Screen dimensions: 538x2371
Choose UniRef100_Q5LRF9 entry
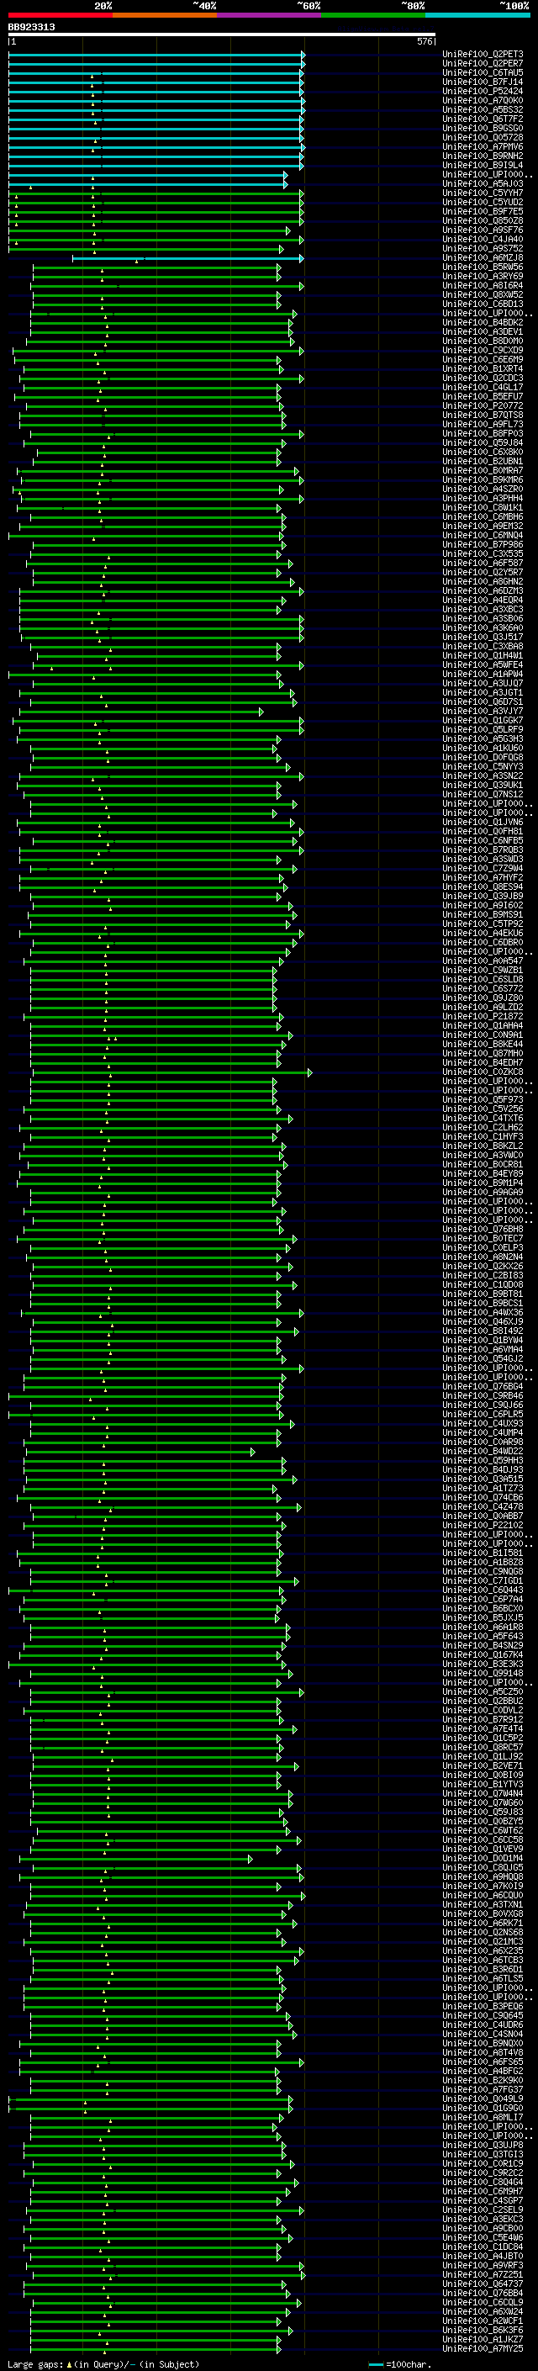click(483, 730)
